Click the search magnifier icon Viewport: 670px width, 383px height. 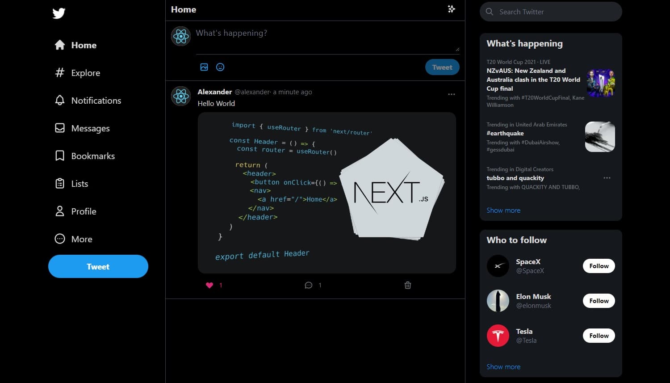[x=490, y=12]
